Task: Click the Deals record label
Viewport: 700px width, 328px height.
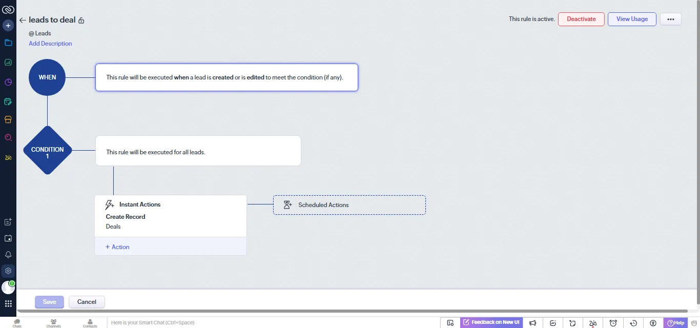Action: (x=113, y=227)
